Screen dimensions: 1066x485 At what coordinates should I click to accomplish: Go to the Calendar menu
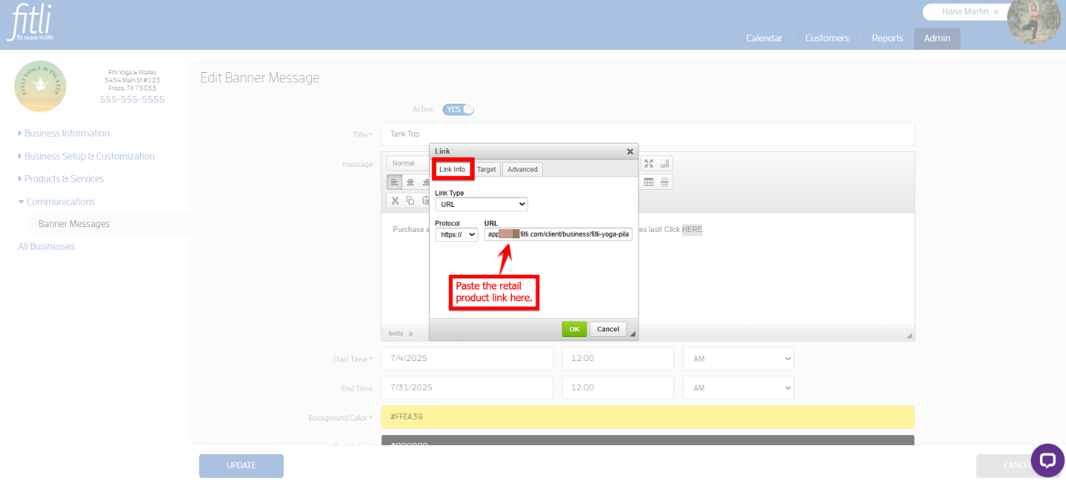click(x=764, y=39)
